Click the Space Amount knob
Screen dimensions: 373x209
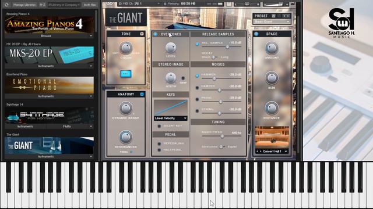click(x=272, y=48)
